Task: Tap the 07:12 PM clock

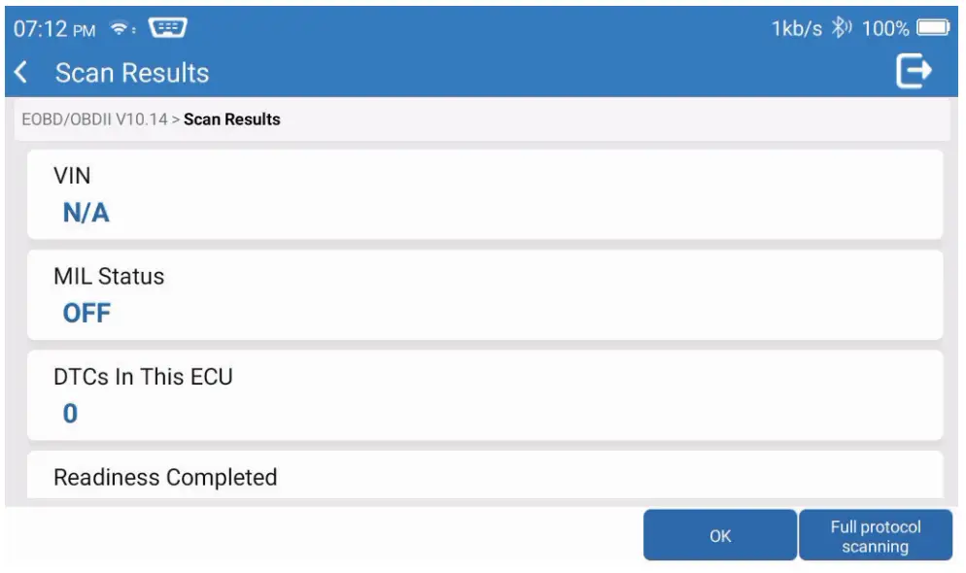Action: [x=54, y=27]
